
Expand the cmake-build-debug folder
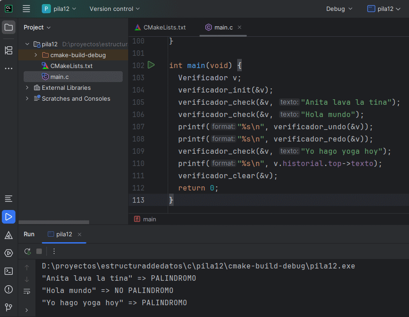pyautogui.click(x=36, y=55)
